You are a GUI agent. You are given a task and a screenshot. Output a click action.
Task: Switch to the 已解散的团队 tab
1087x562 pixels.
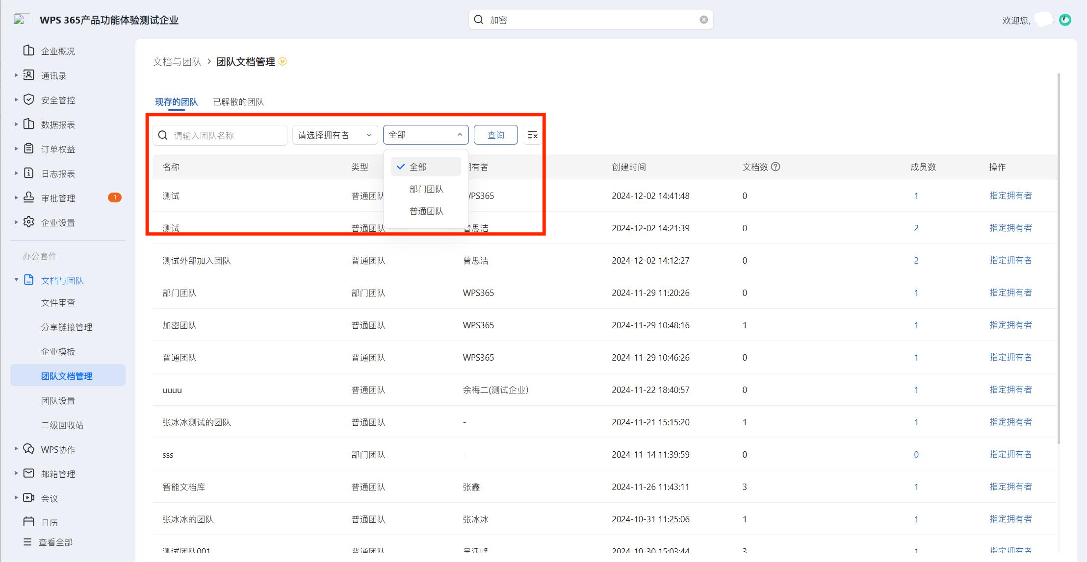coord(238,102)
